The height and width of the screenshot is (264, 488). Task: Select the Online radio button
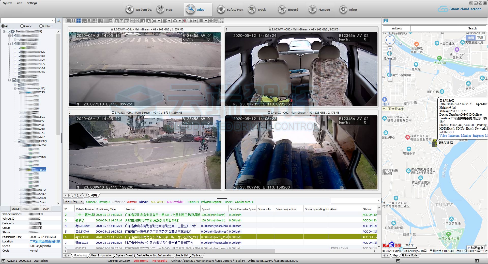click(x=22, y=26)
